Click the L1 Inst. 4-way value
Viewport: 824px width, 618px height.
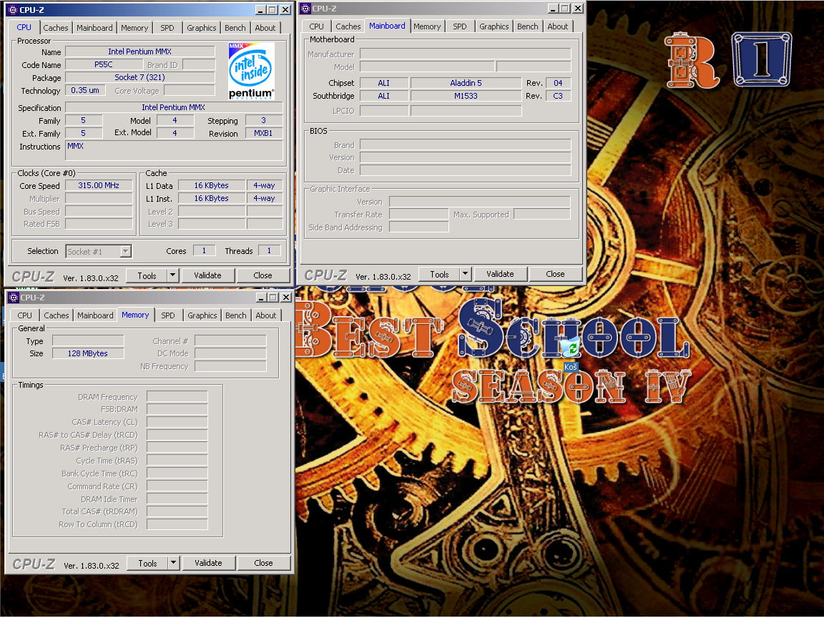tap(265, 199)
